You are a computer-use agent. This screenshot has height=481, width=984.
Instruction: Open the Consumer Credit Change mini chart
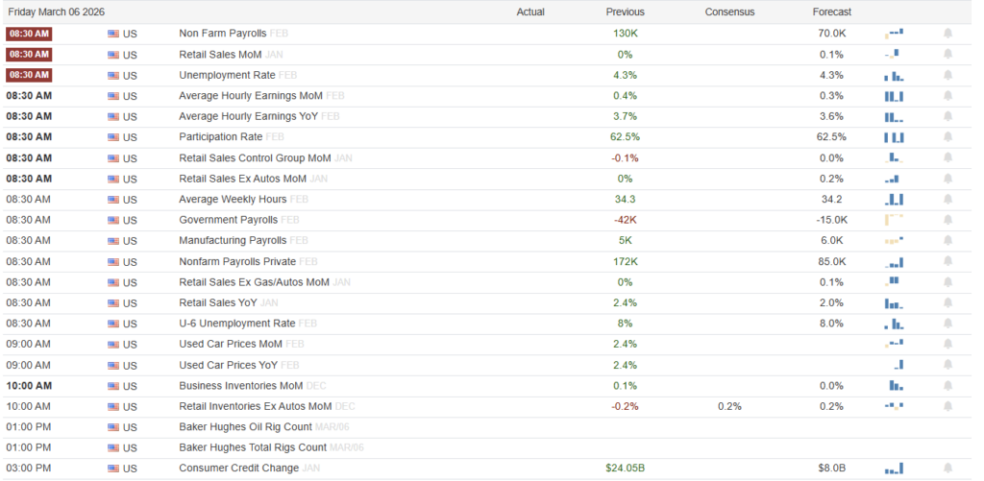click(894, 469)
